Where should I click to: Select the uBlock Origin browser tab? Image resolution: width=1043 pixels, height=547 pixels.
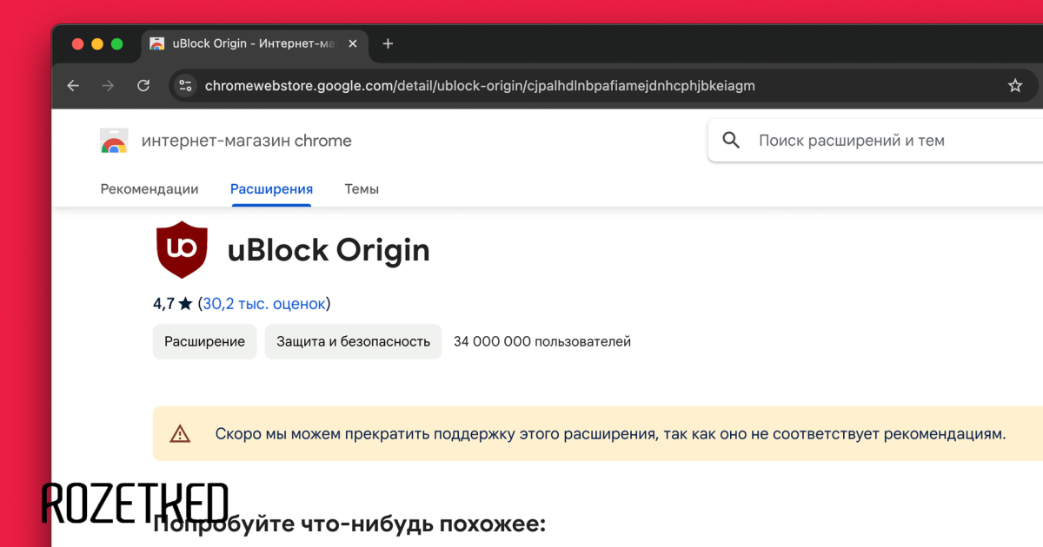252,44
